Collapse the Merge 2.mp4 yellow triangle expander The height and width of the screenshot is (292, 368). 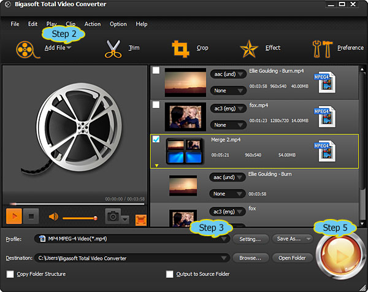pyautogui.click(x=156, y=166)
